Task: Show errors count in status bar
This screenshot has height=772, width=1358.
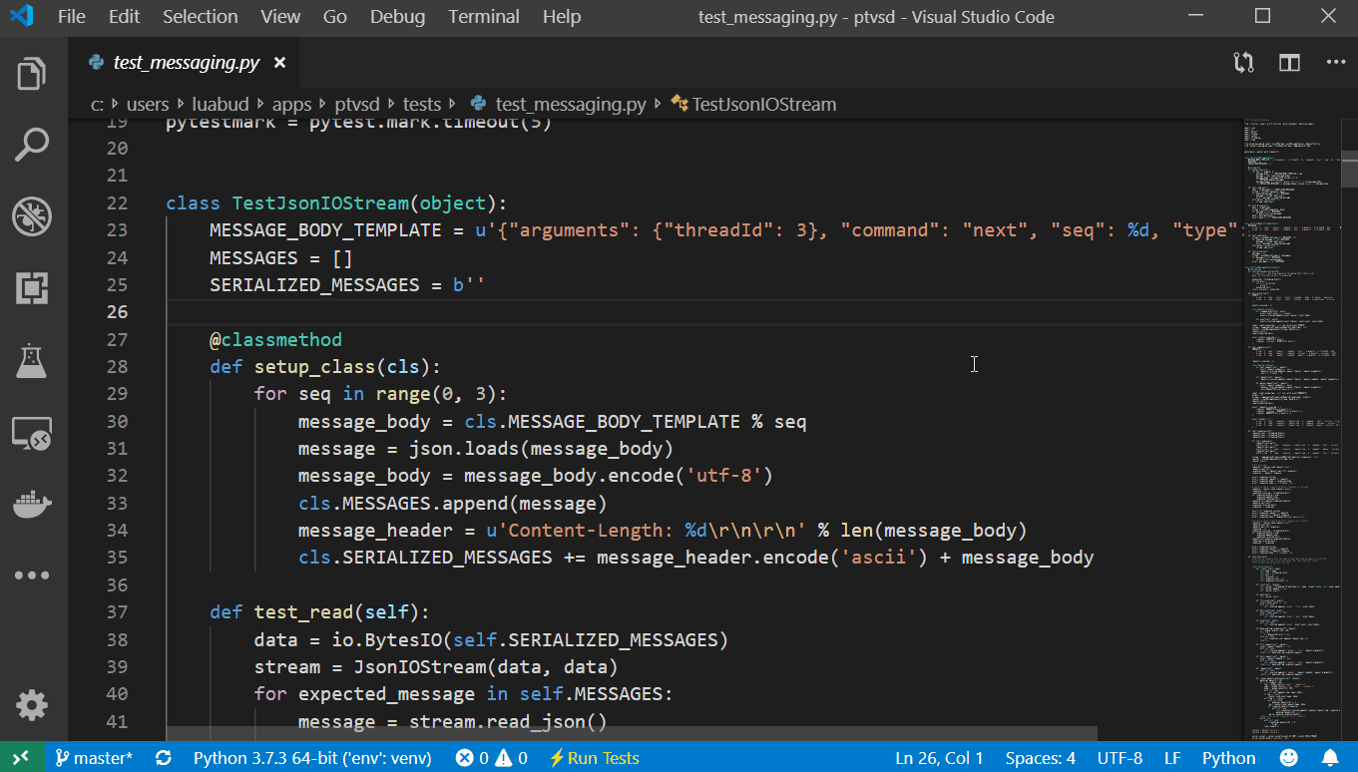Action: pyautogui.click(x=474, y=758)
